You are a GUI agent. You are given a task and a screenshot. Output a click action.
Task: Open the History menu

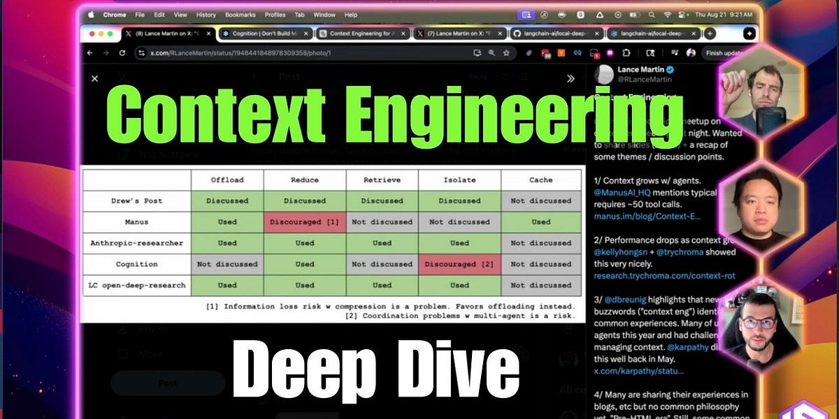(206, 14)
